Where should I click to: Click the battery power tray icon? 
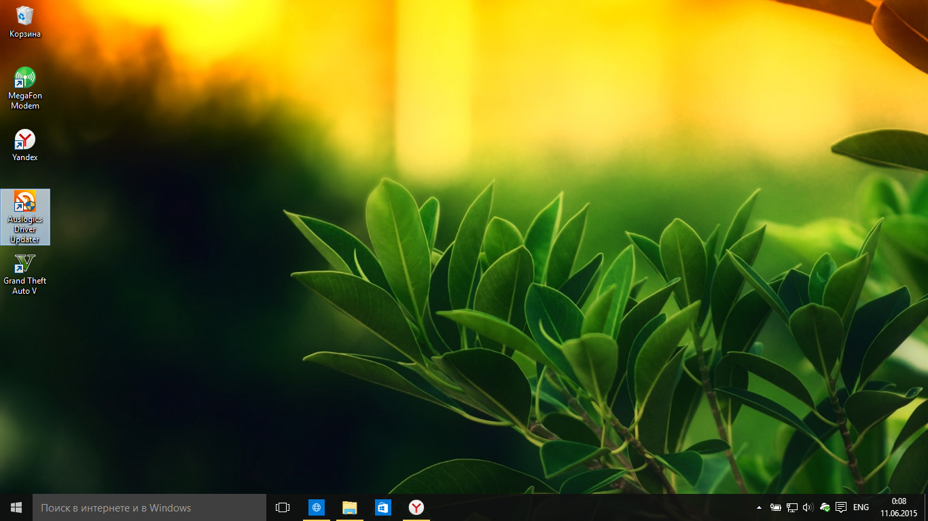776,507
